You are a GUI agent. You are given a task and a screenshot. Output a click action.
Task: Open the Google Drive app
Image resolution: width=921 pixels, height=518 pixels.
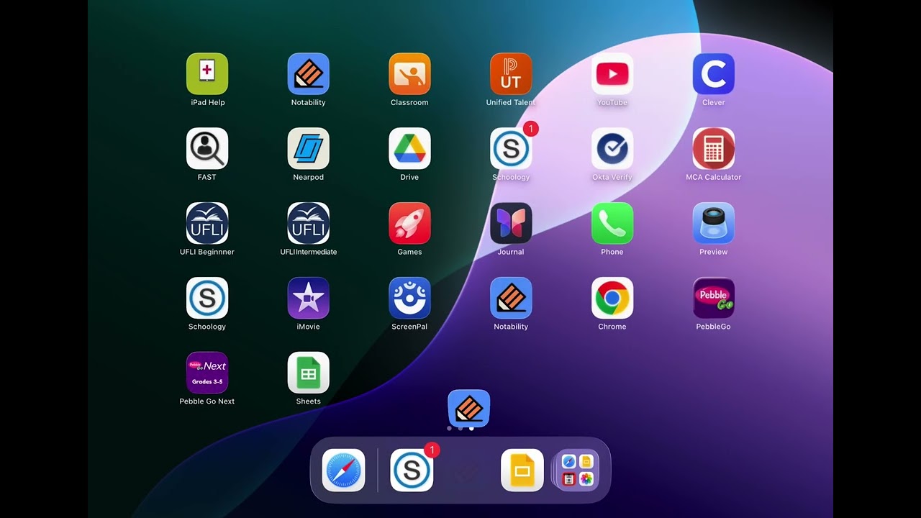(x=409, y=149)
